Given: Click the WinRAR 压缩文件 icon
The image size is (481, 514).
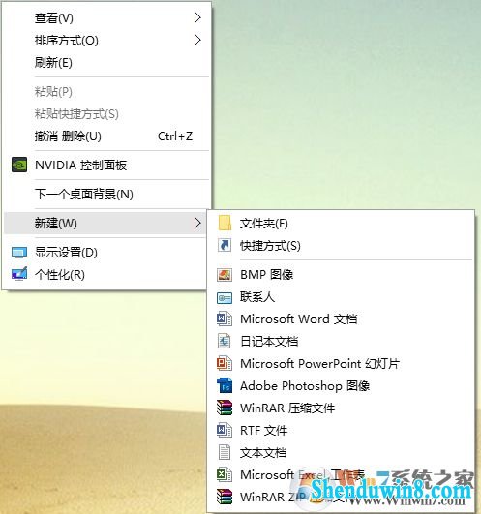Looking at the screenshot, I should coord(225,408).
